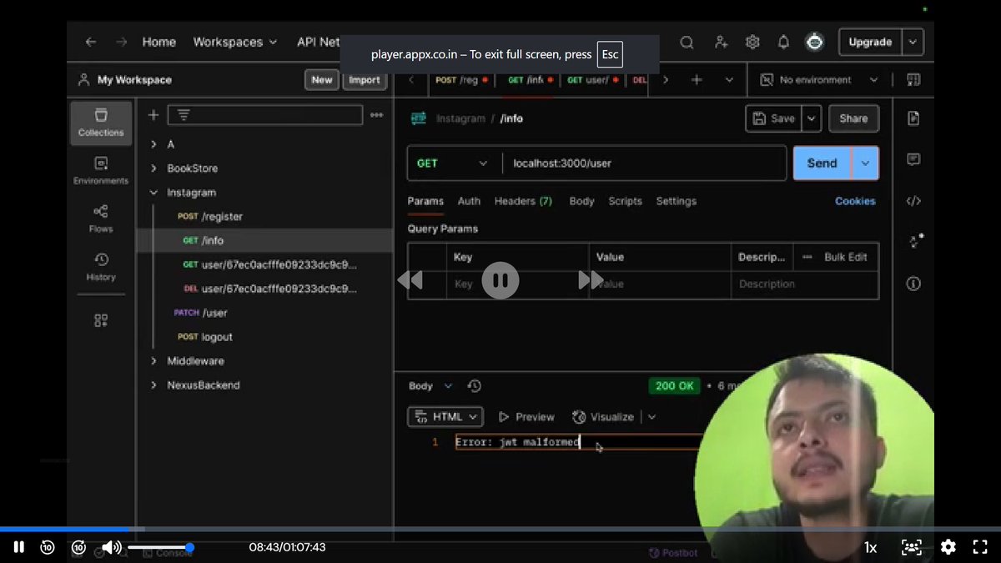
Task: Click the Share button
Action: point(853,118)
